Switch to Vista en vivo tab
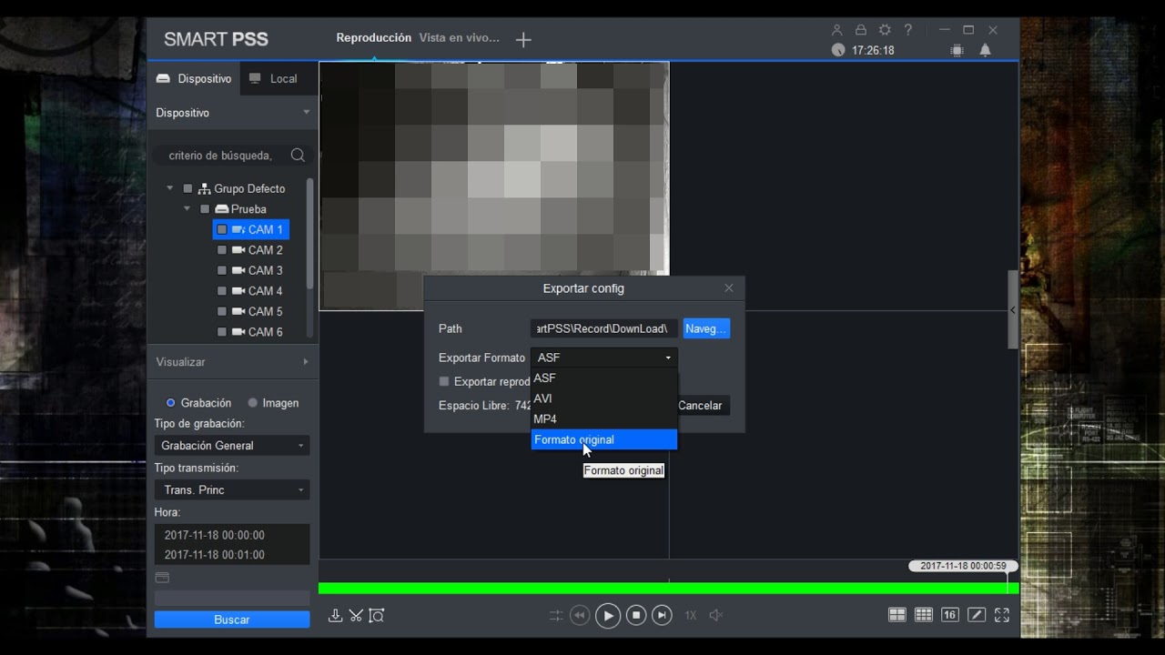 459,38
